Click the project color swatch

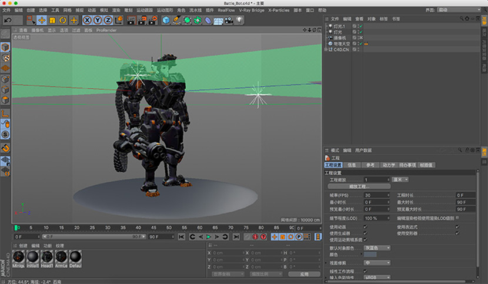(x=370, y=255)
